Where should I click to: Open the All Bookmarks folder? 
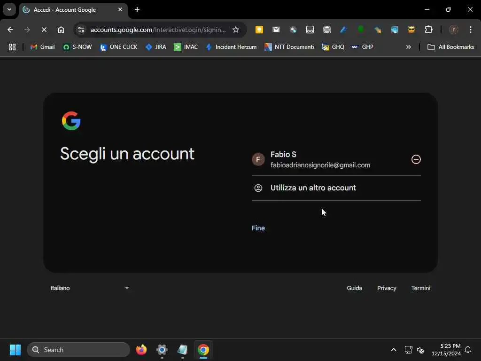pos(450,47)
